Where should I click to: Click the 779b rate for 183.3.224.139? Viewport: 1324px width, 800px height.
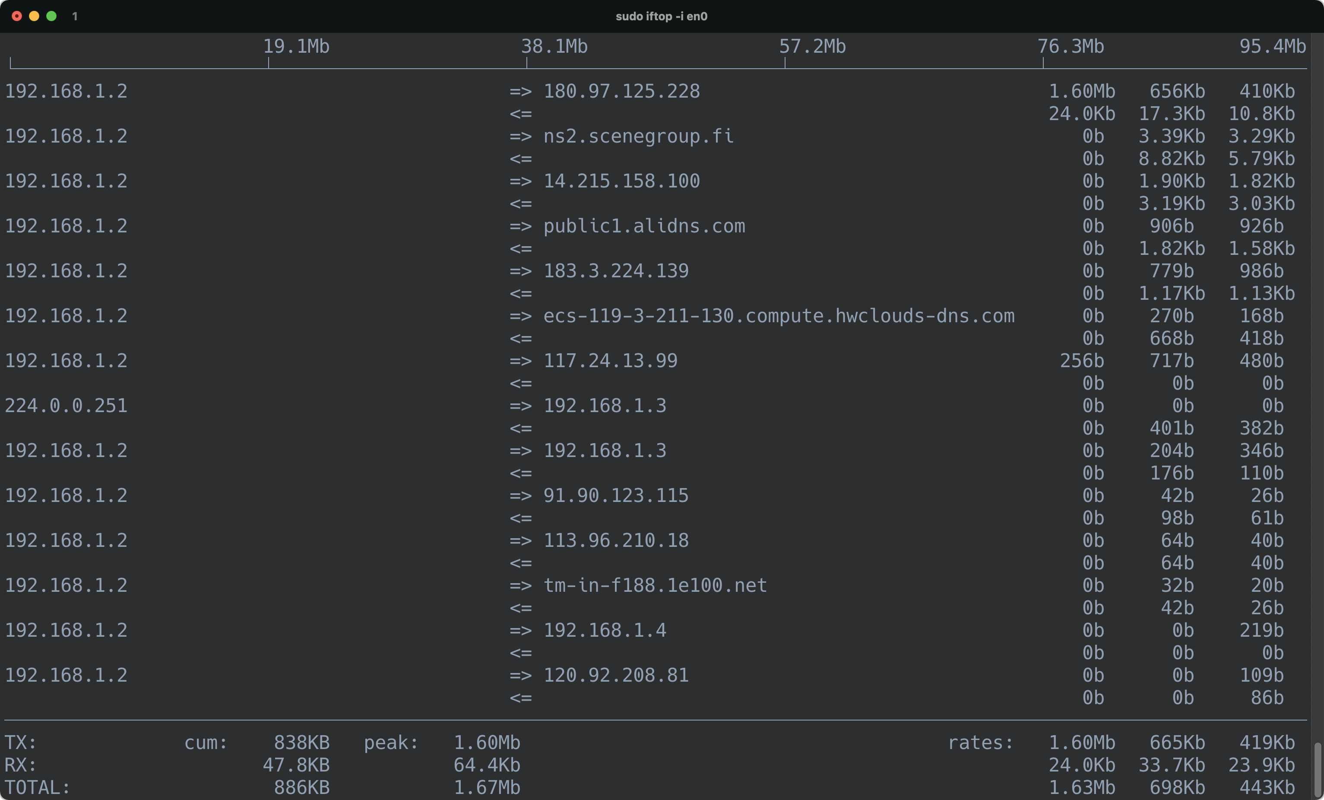tap(1172, 271)
